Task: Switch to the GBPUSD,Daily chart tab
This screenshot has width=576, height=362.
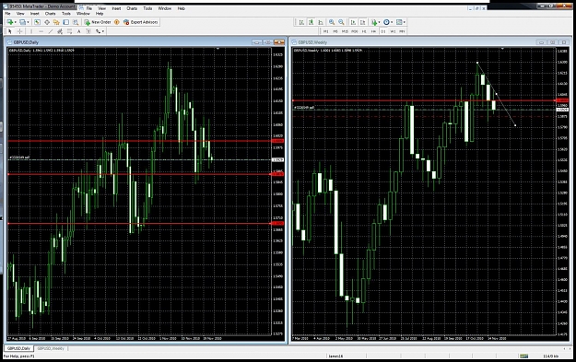Action: pyautogui.click(x=18, y=348)
